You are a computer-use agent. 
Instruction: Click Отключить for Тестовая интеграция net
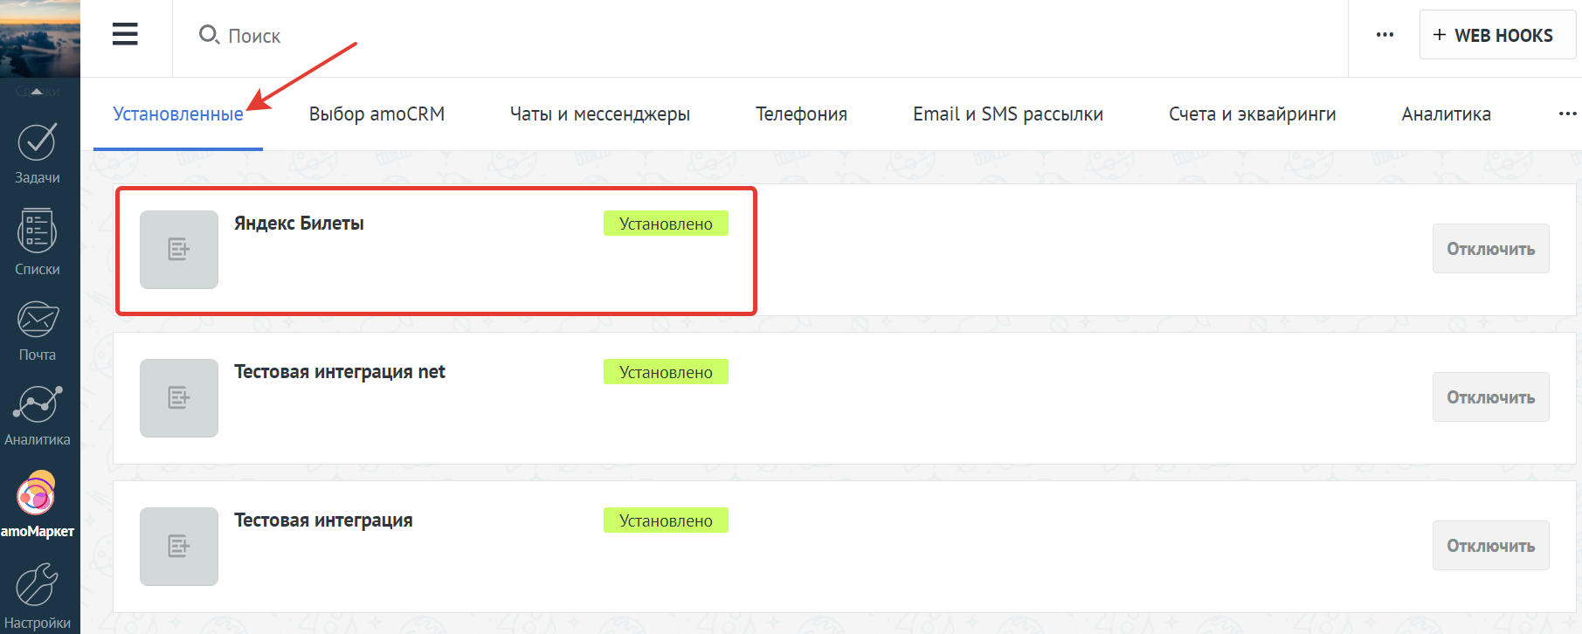pyautogui.click(x=1490, y=397)
